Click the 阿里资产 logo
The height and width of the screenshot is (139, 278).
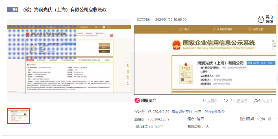click(145, 101)
